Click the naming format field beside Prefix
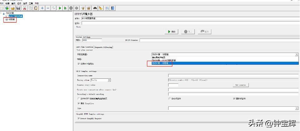Viewport: 300px width, 131px height. 233,80
